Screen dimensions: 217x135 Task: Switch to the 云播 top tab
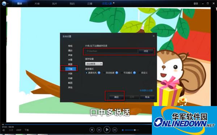(90, 4)
